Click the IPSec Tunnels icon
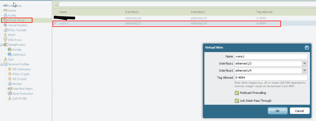316x121 pixels. pyautogui.click(x=5, y=30)
